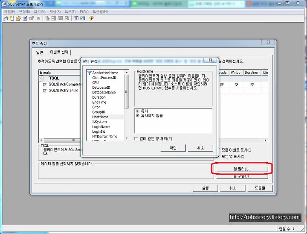The image size is (307, 234).
Task: Select NTDomainName in the filter list
Action: pos(105,137)
